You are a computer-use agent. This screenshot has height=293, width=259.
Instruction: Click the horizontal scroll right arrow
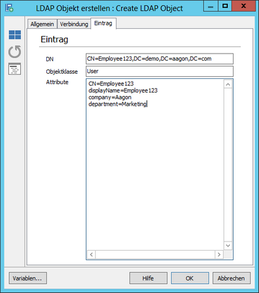219,254
